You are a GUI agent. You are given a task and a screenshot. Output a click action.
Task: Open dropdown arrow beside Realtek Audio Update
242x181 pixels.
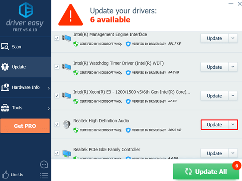[233, 124]
